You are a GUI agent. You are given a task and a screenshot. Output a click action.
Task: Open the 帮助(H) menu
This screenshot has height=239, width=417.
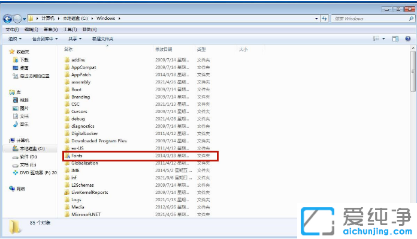tap(89, 29)
